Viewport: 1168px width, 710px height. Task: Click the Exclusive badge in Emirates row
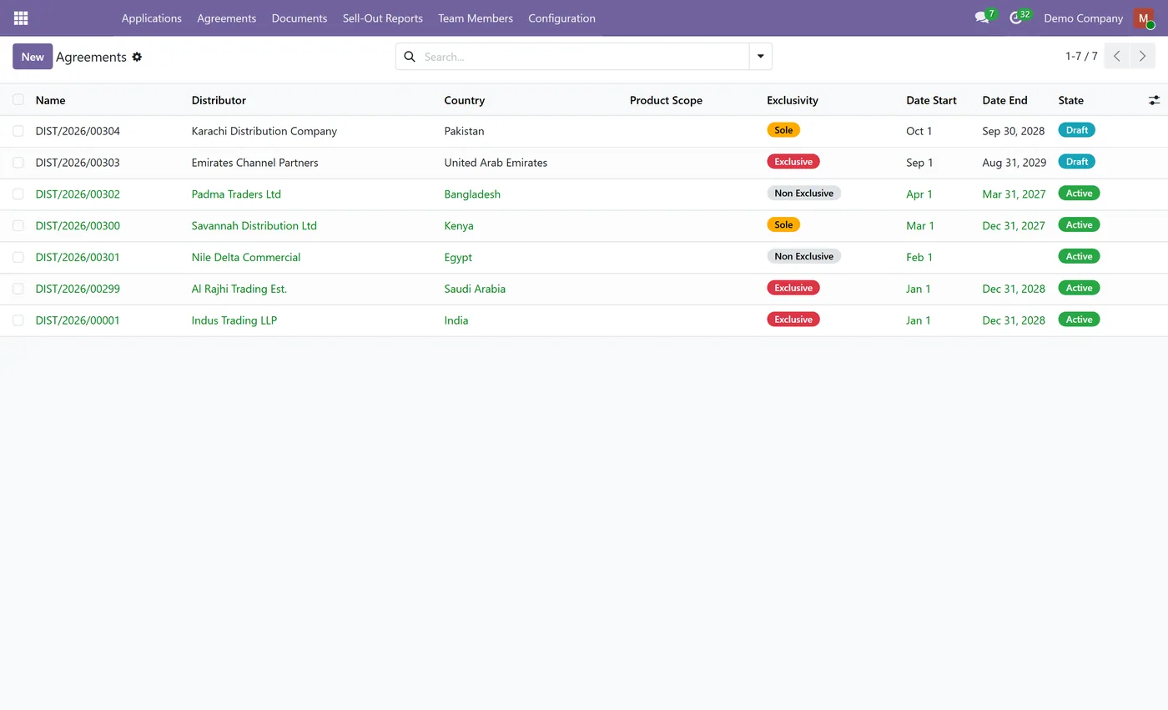[793, 162]
